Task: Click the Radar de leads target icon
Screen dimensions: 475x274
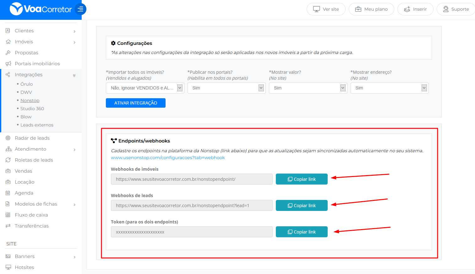Action: coord(8,138)
